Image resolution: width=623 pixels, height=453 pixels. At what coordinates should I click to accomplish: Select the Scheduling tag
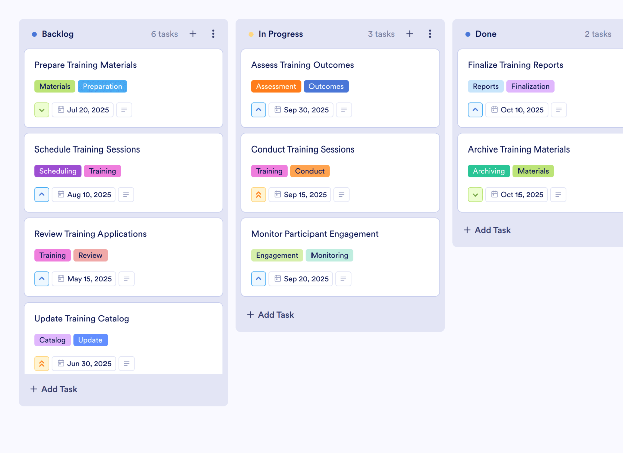58,171
